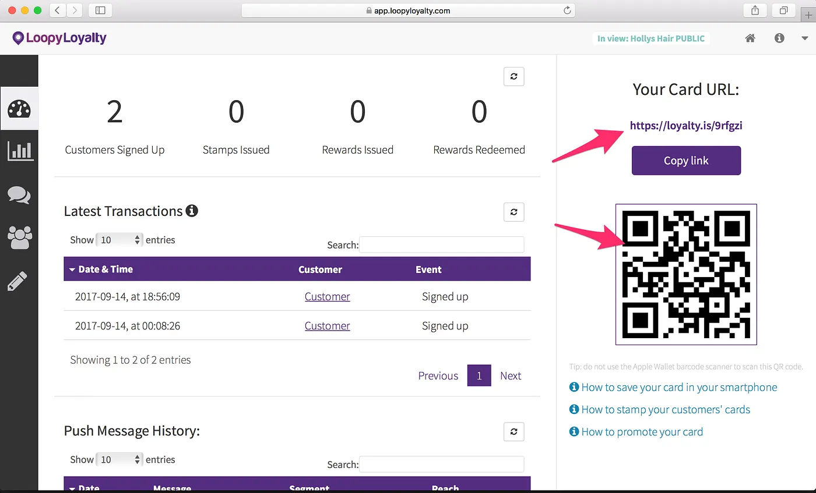Image resolution: width=816 pixels, height=493 pixels.
Task: Go to home via house icon
Action: pos(750,38)
